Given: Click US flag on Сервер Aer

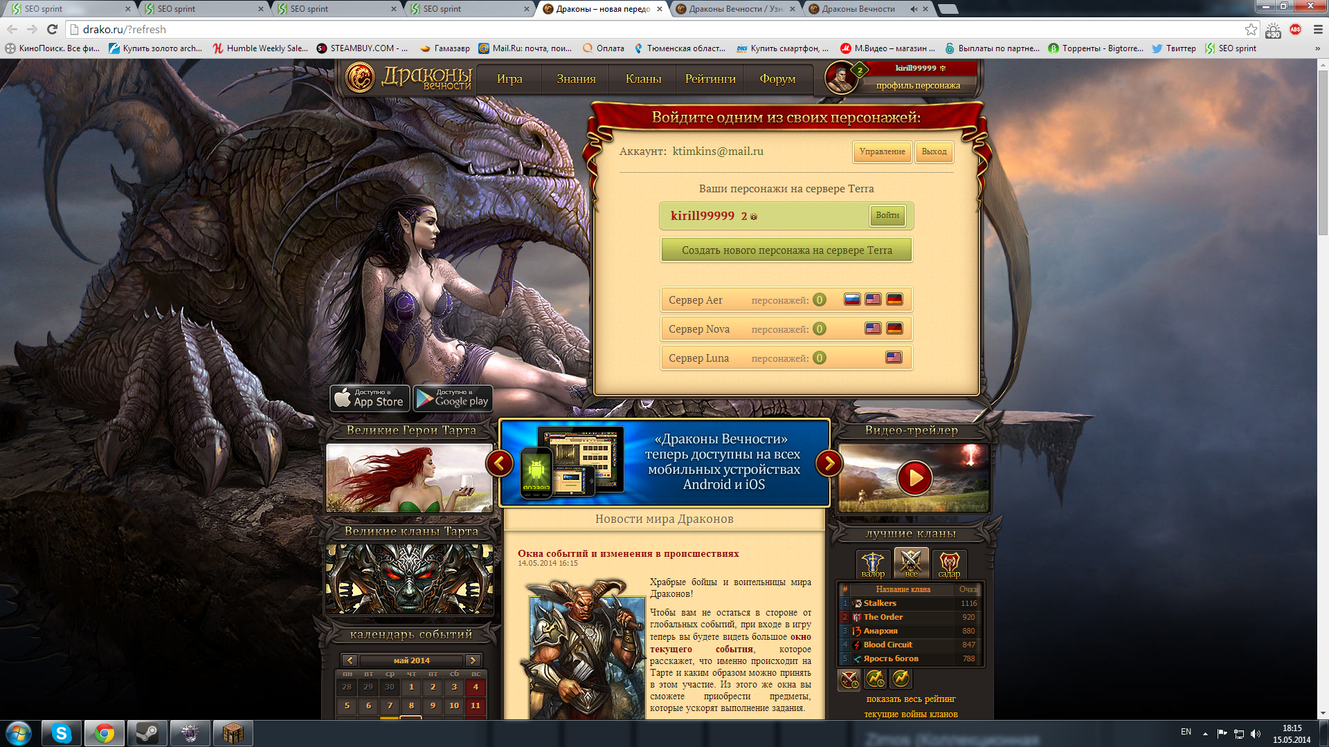Looking at the screenshot, I should (x=873, y=299).
